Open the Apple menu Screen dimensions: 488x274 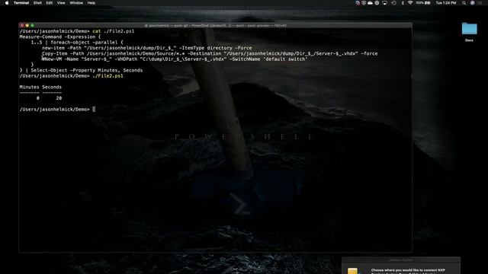tap(7, 3)
